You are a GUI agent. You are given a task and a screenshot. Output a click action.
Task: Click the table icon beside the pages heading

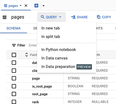[x=5, y=17]
